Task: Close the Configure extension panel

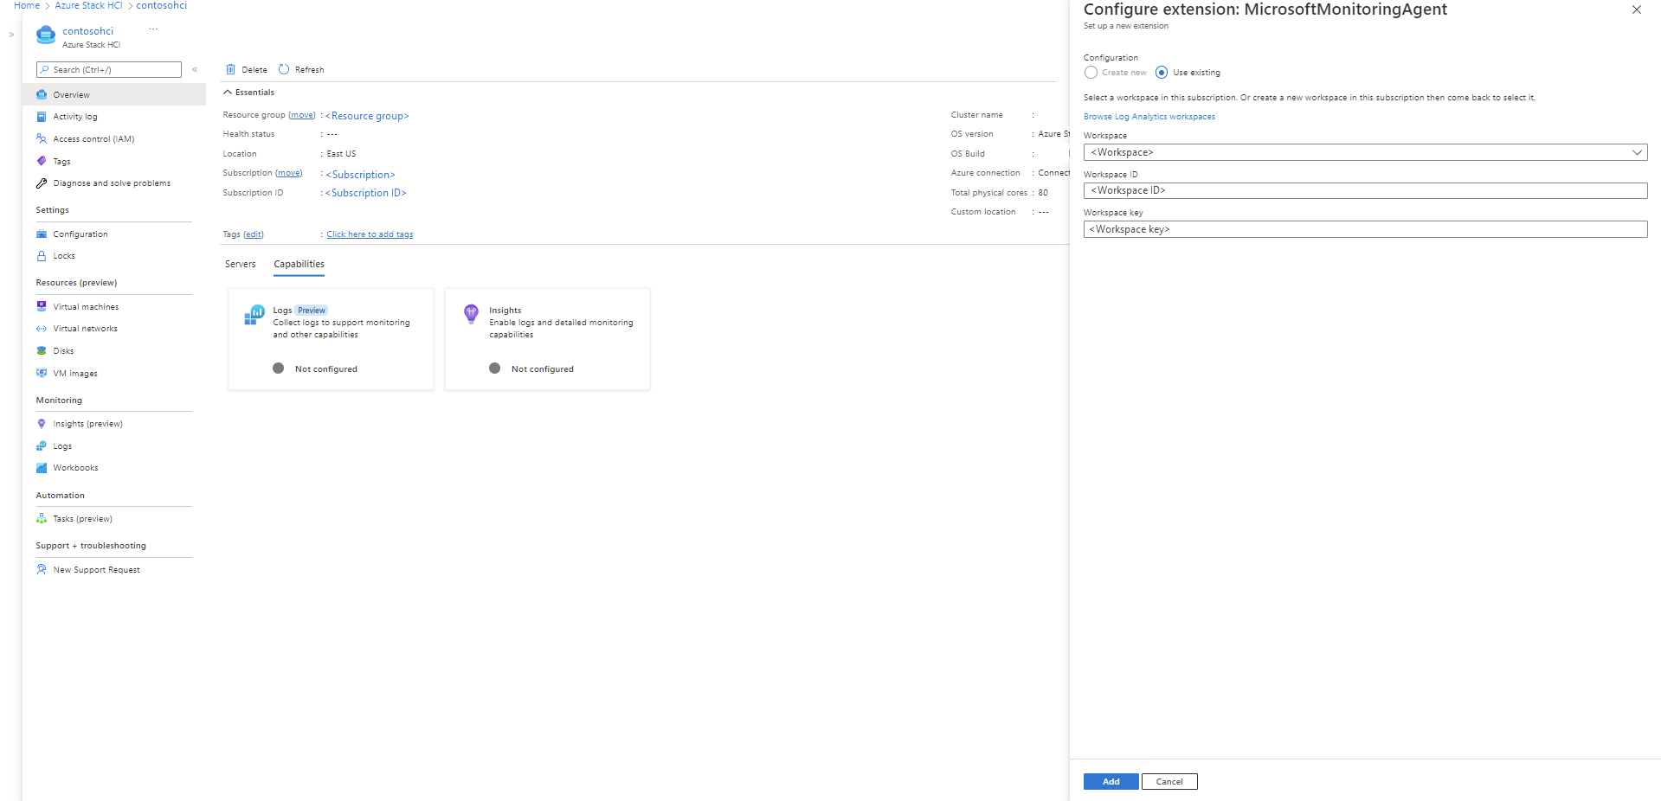Action: tap(1636, 10)
